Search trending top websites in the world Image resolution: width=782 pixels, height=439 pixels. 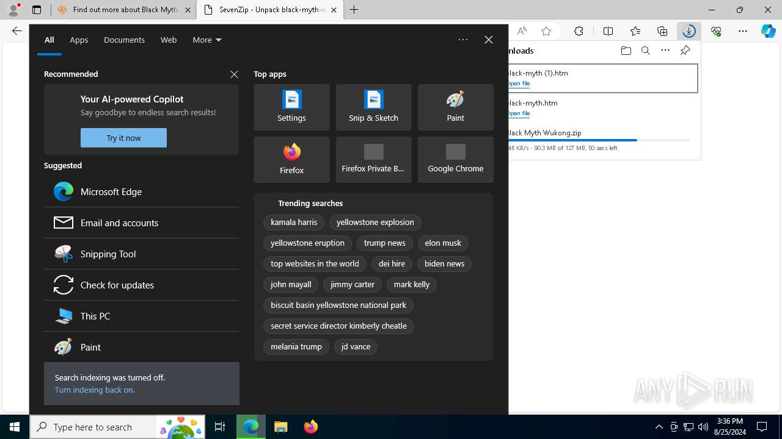coord(315,264)
